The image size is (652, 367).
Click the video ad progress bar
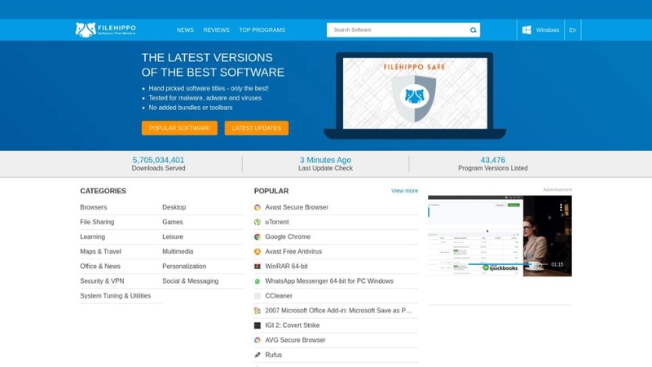(507, 264)
